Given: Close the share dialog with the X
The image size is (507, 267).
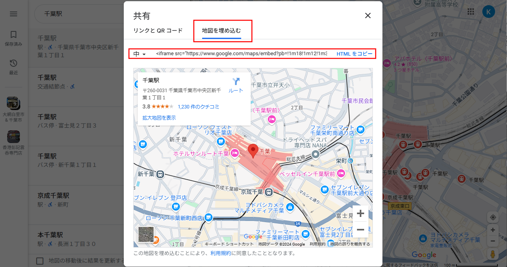Looking at the screenshot, I should click(x=368, y=15).
